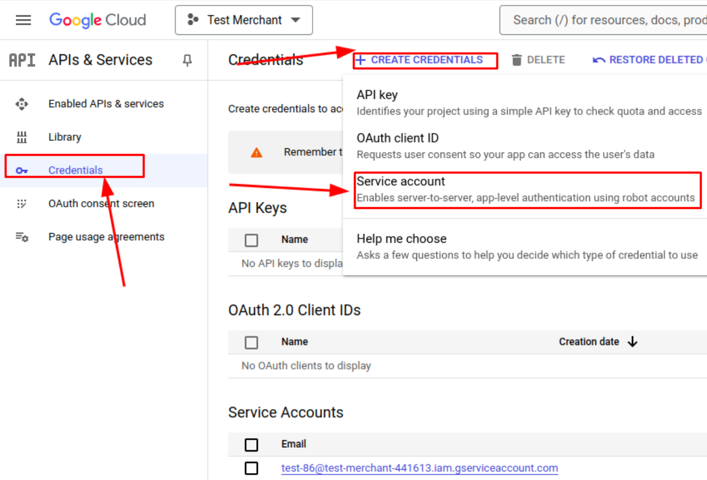
Task: Click the trash can icon
Action: [517, 60]
